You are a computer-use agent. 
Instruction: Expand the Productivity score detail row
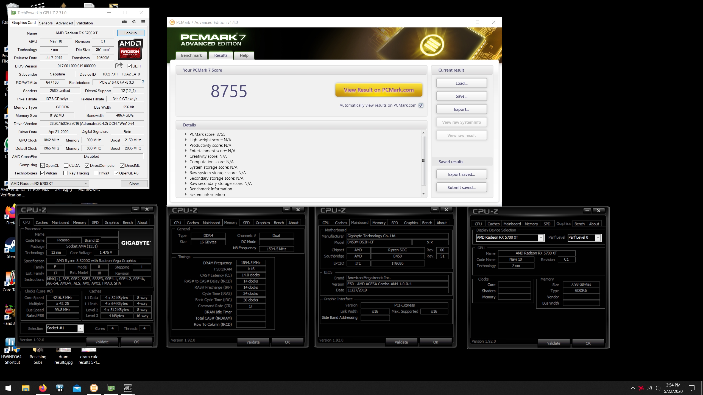click(x=186, y=145)
